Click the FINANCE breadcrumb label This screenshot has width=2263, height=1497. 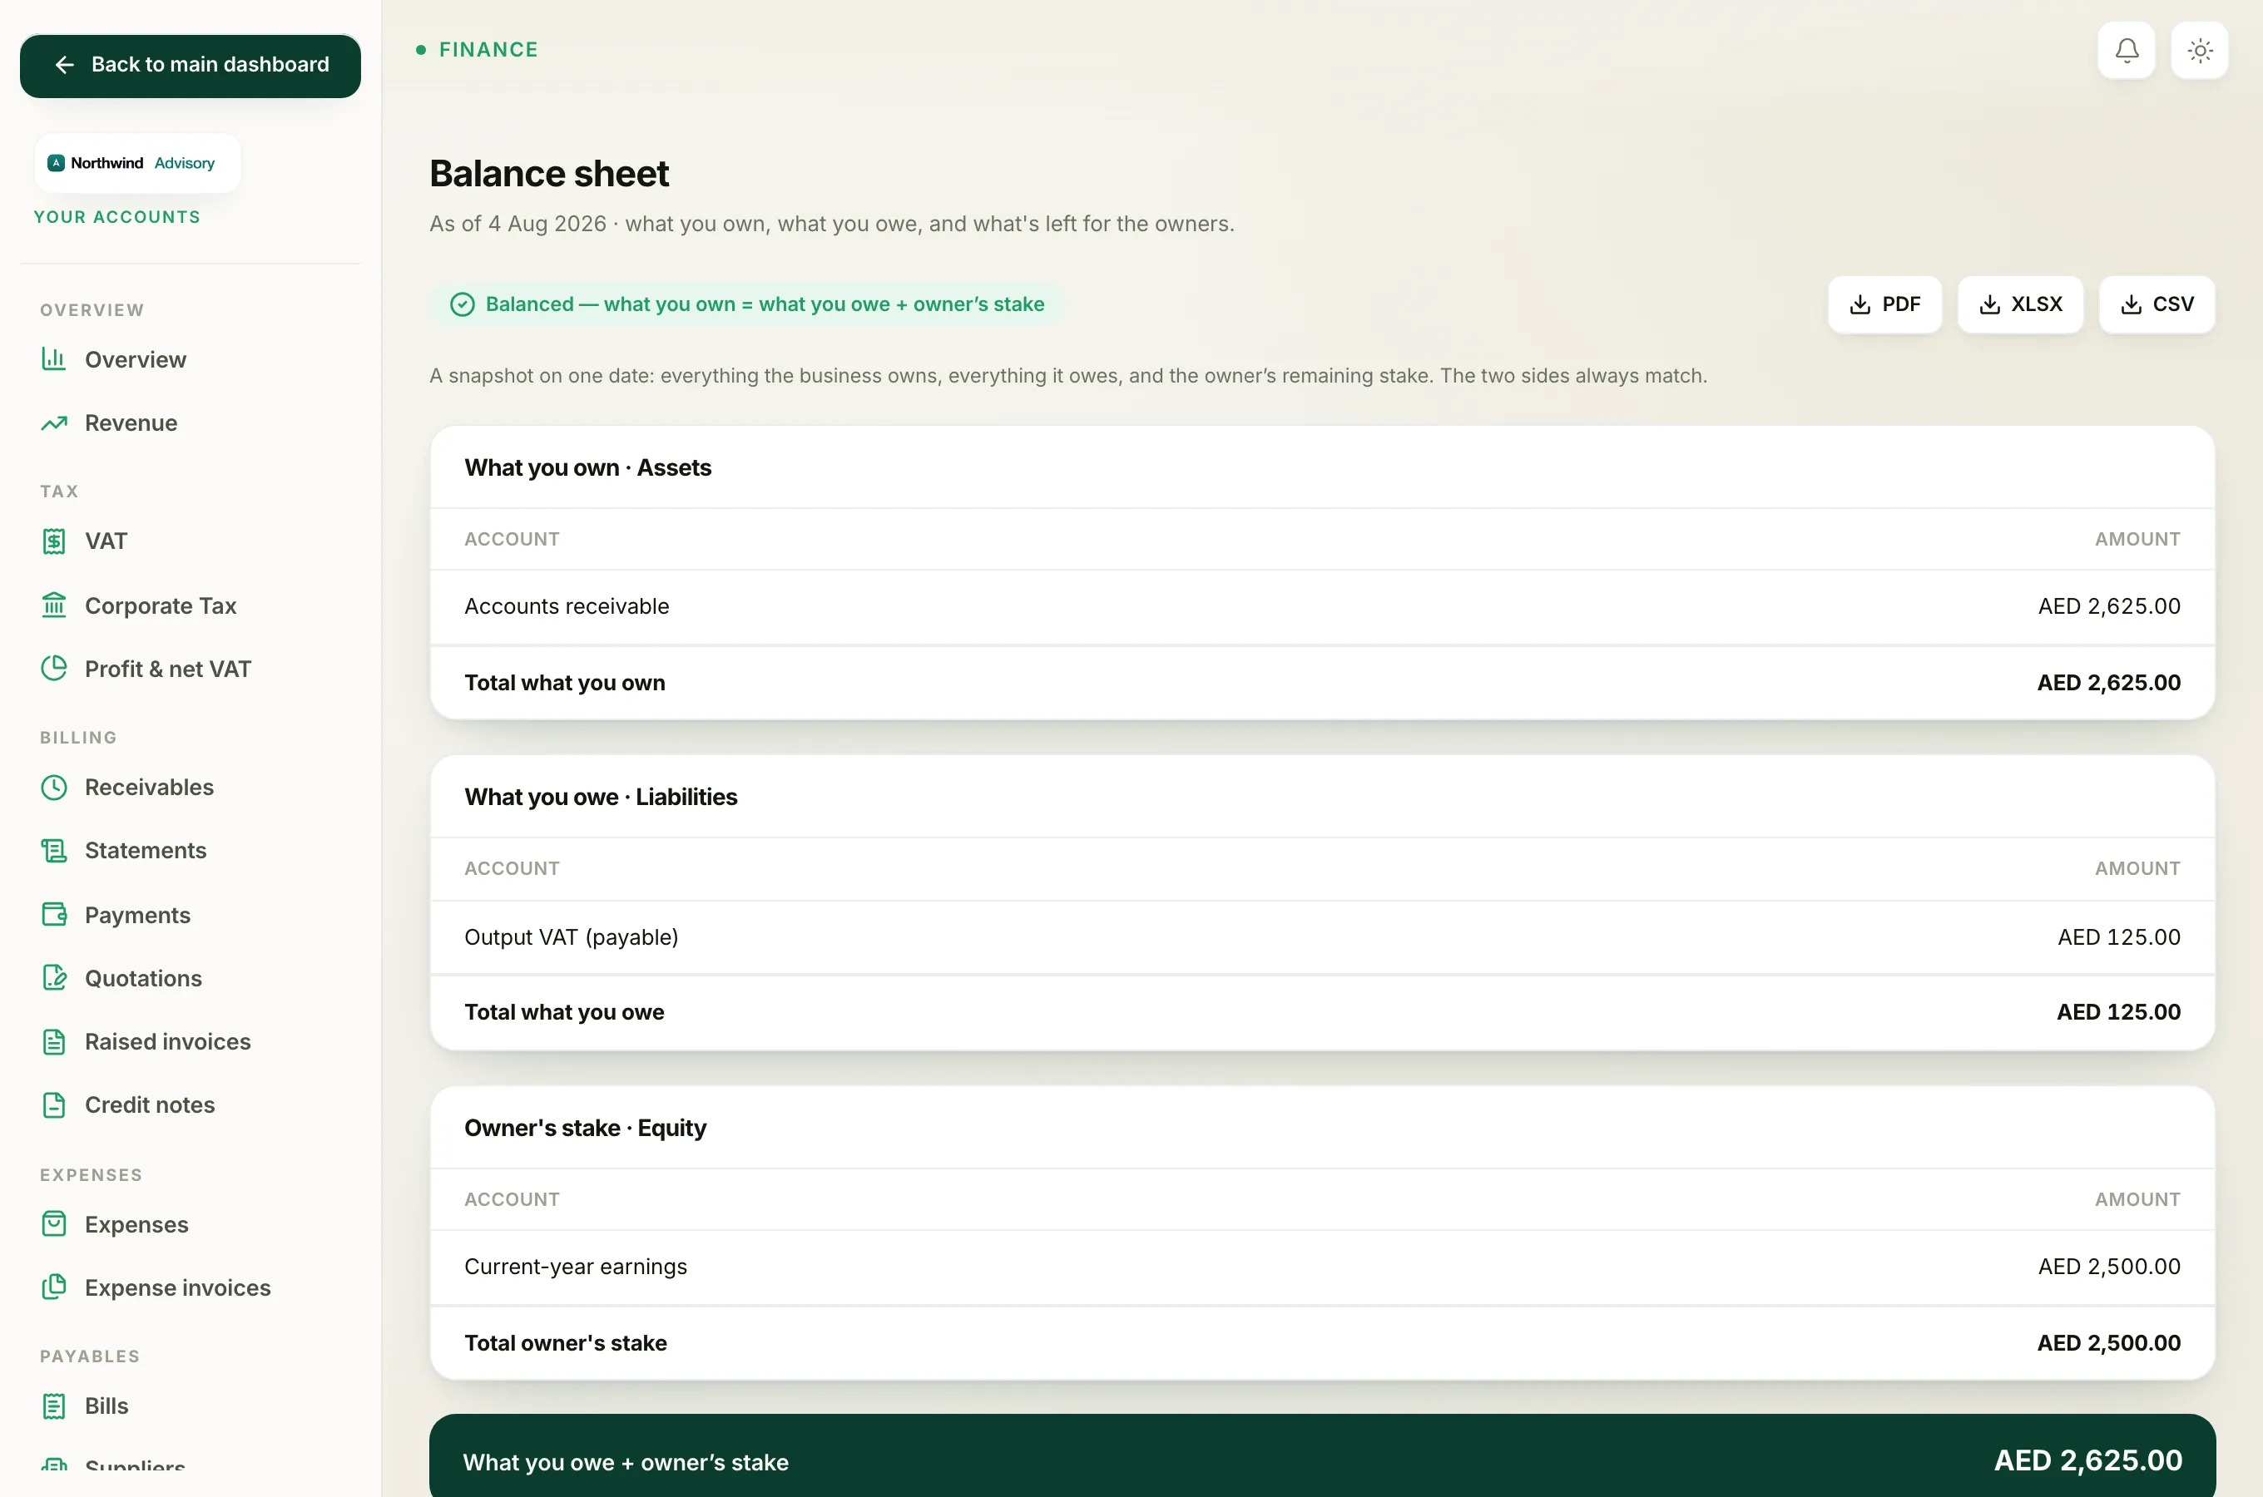tap(488, 50)
